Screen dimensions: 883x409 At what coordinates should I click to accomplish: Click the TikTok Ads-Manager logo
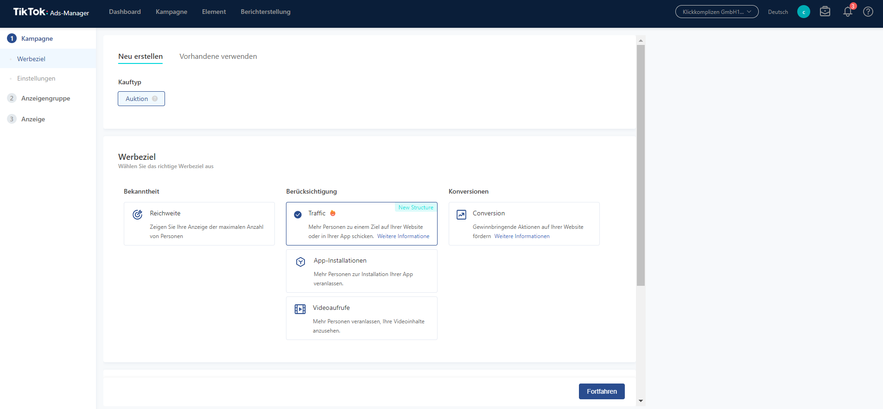point(51,12)
